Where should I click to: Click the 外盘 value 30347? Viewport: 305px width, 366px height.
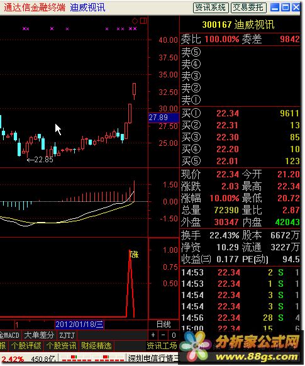click(226, 222)
